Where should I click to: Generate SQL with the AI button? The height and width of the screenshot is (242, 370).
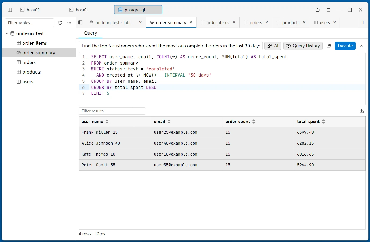[273, 46]
